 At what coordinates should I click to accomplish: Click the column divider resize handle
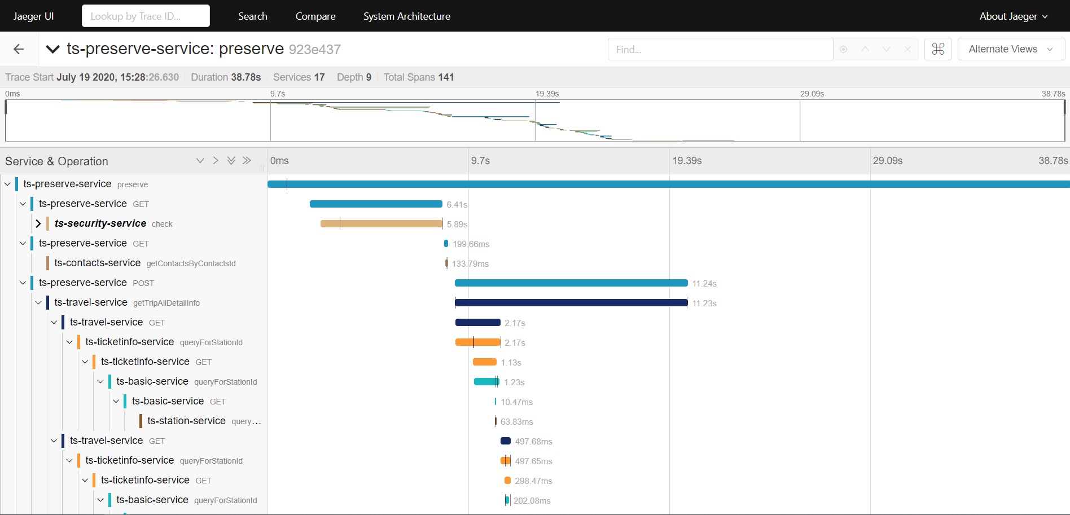pos(262,168)
